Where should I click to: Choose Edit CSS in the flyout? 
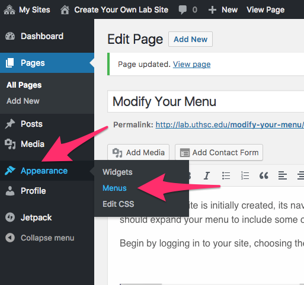pos(119,204)
